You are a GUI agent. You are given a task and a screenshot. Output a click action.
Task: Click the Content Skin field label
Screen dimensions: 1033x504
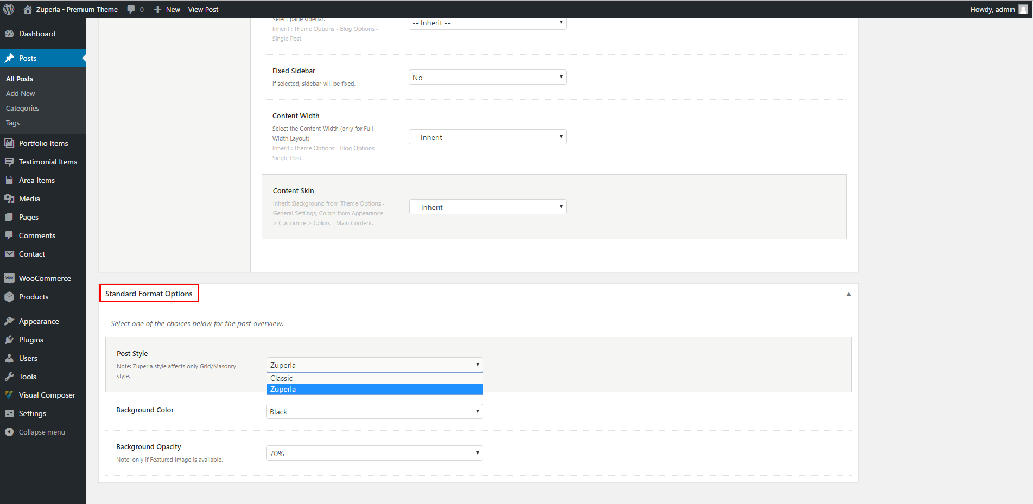tap(294, 190)
